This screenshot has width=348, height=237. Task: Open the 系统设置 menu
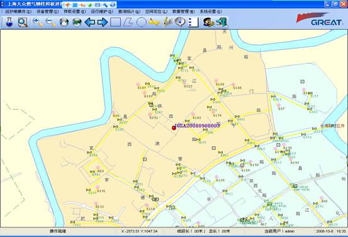point(210,11)
